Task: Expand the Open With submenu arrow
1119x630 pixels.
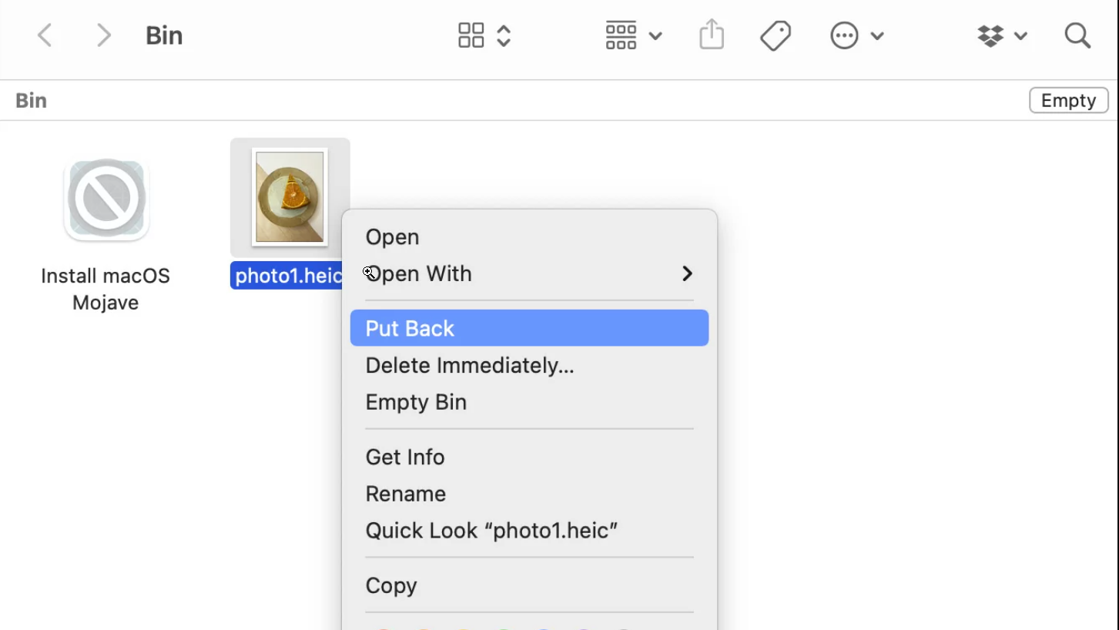Action: click(x=687, y=273)
